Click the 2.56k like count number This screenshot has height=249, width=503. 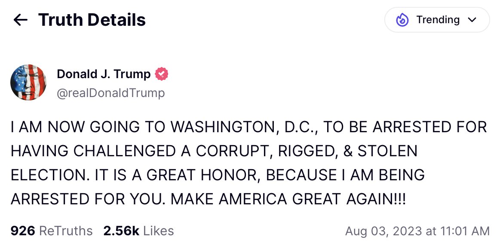point(121,231)
